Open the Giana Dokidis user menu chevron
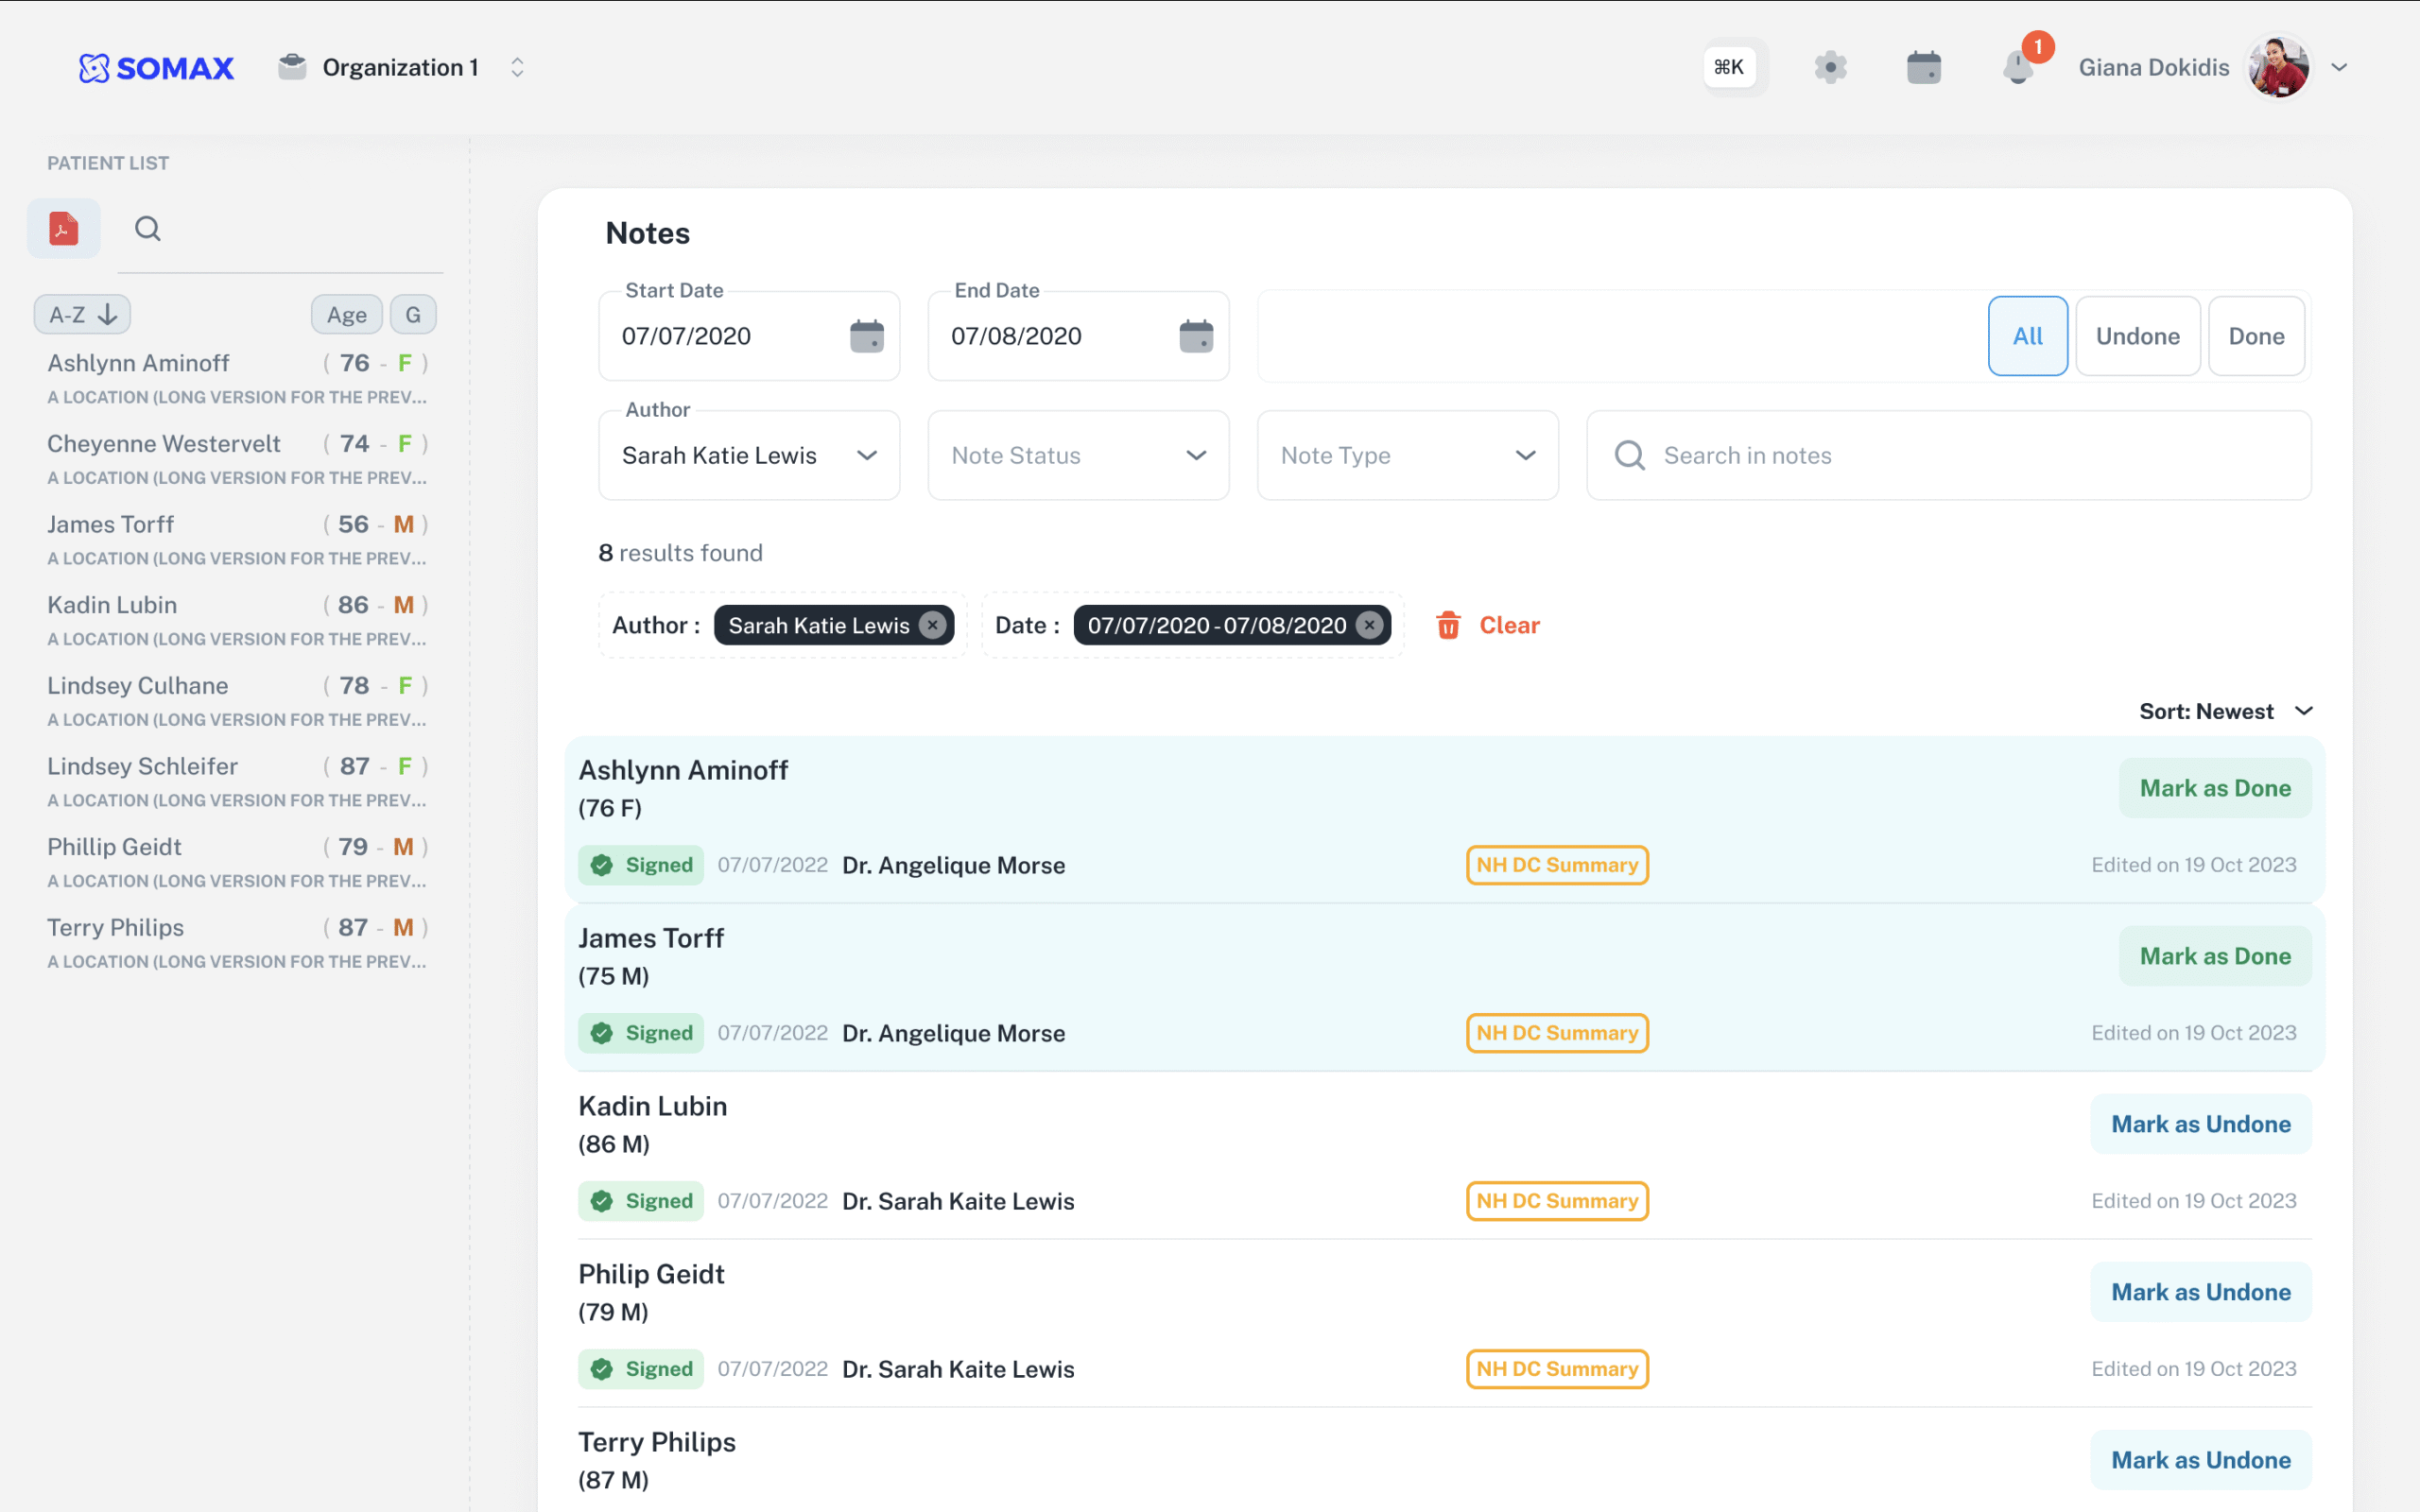 click(2338, 67)
